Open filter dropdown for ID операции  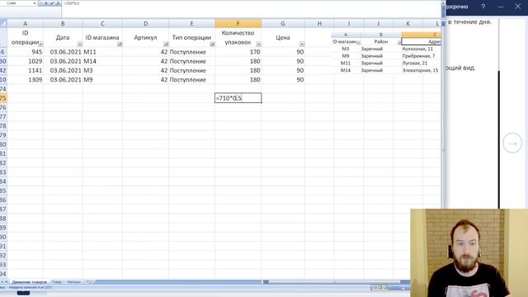pyautogui.click(x=40, y=44)
